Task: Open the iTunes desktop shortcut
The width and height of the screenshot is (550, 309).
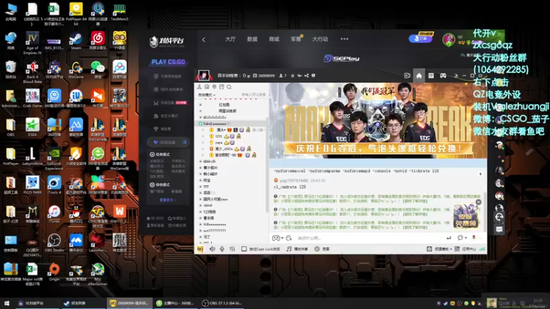Action: click(x=54, y=214)
